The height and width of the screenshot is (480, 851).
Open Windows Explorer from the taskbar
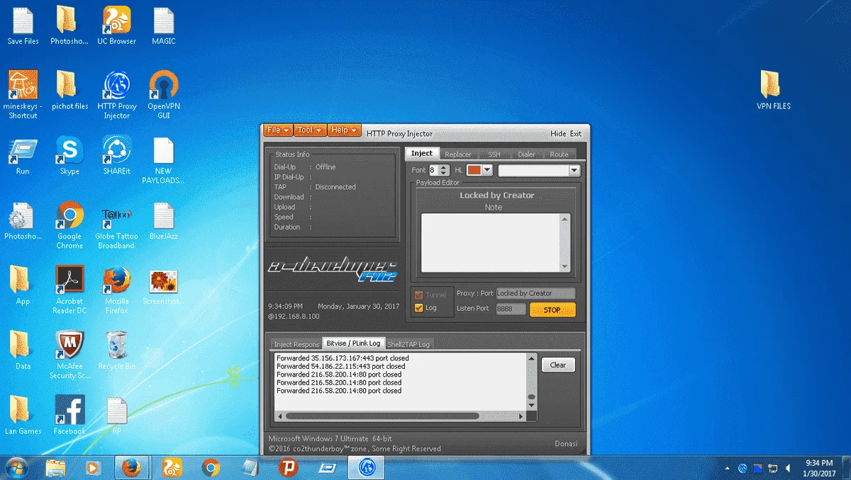[x=56, y=467]
